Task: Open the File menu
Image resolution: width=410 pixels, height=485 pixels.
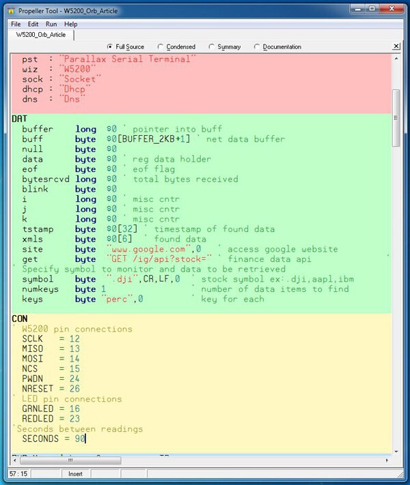Action: [x=16, y=24]
